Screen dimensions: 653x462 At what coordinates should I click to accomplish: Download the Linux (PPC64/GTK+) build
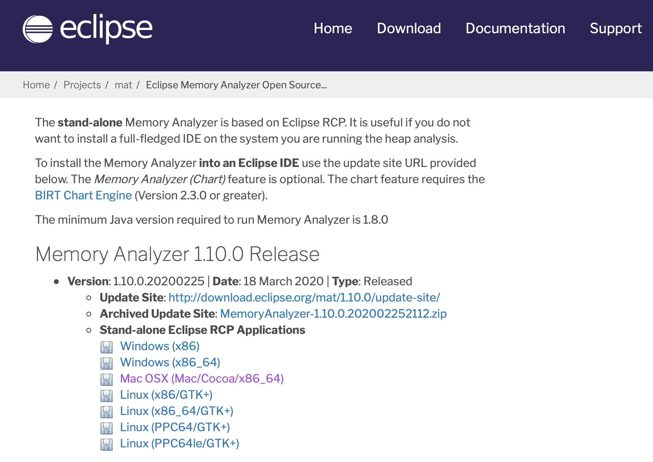[x=175, y=427]
